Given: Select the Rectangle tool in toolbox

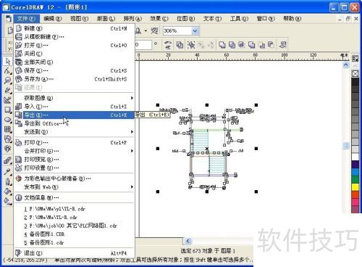Looking at the screenshot, I should point(7,110).
